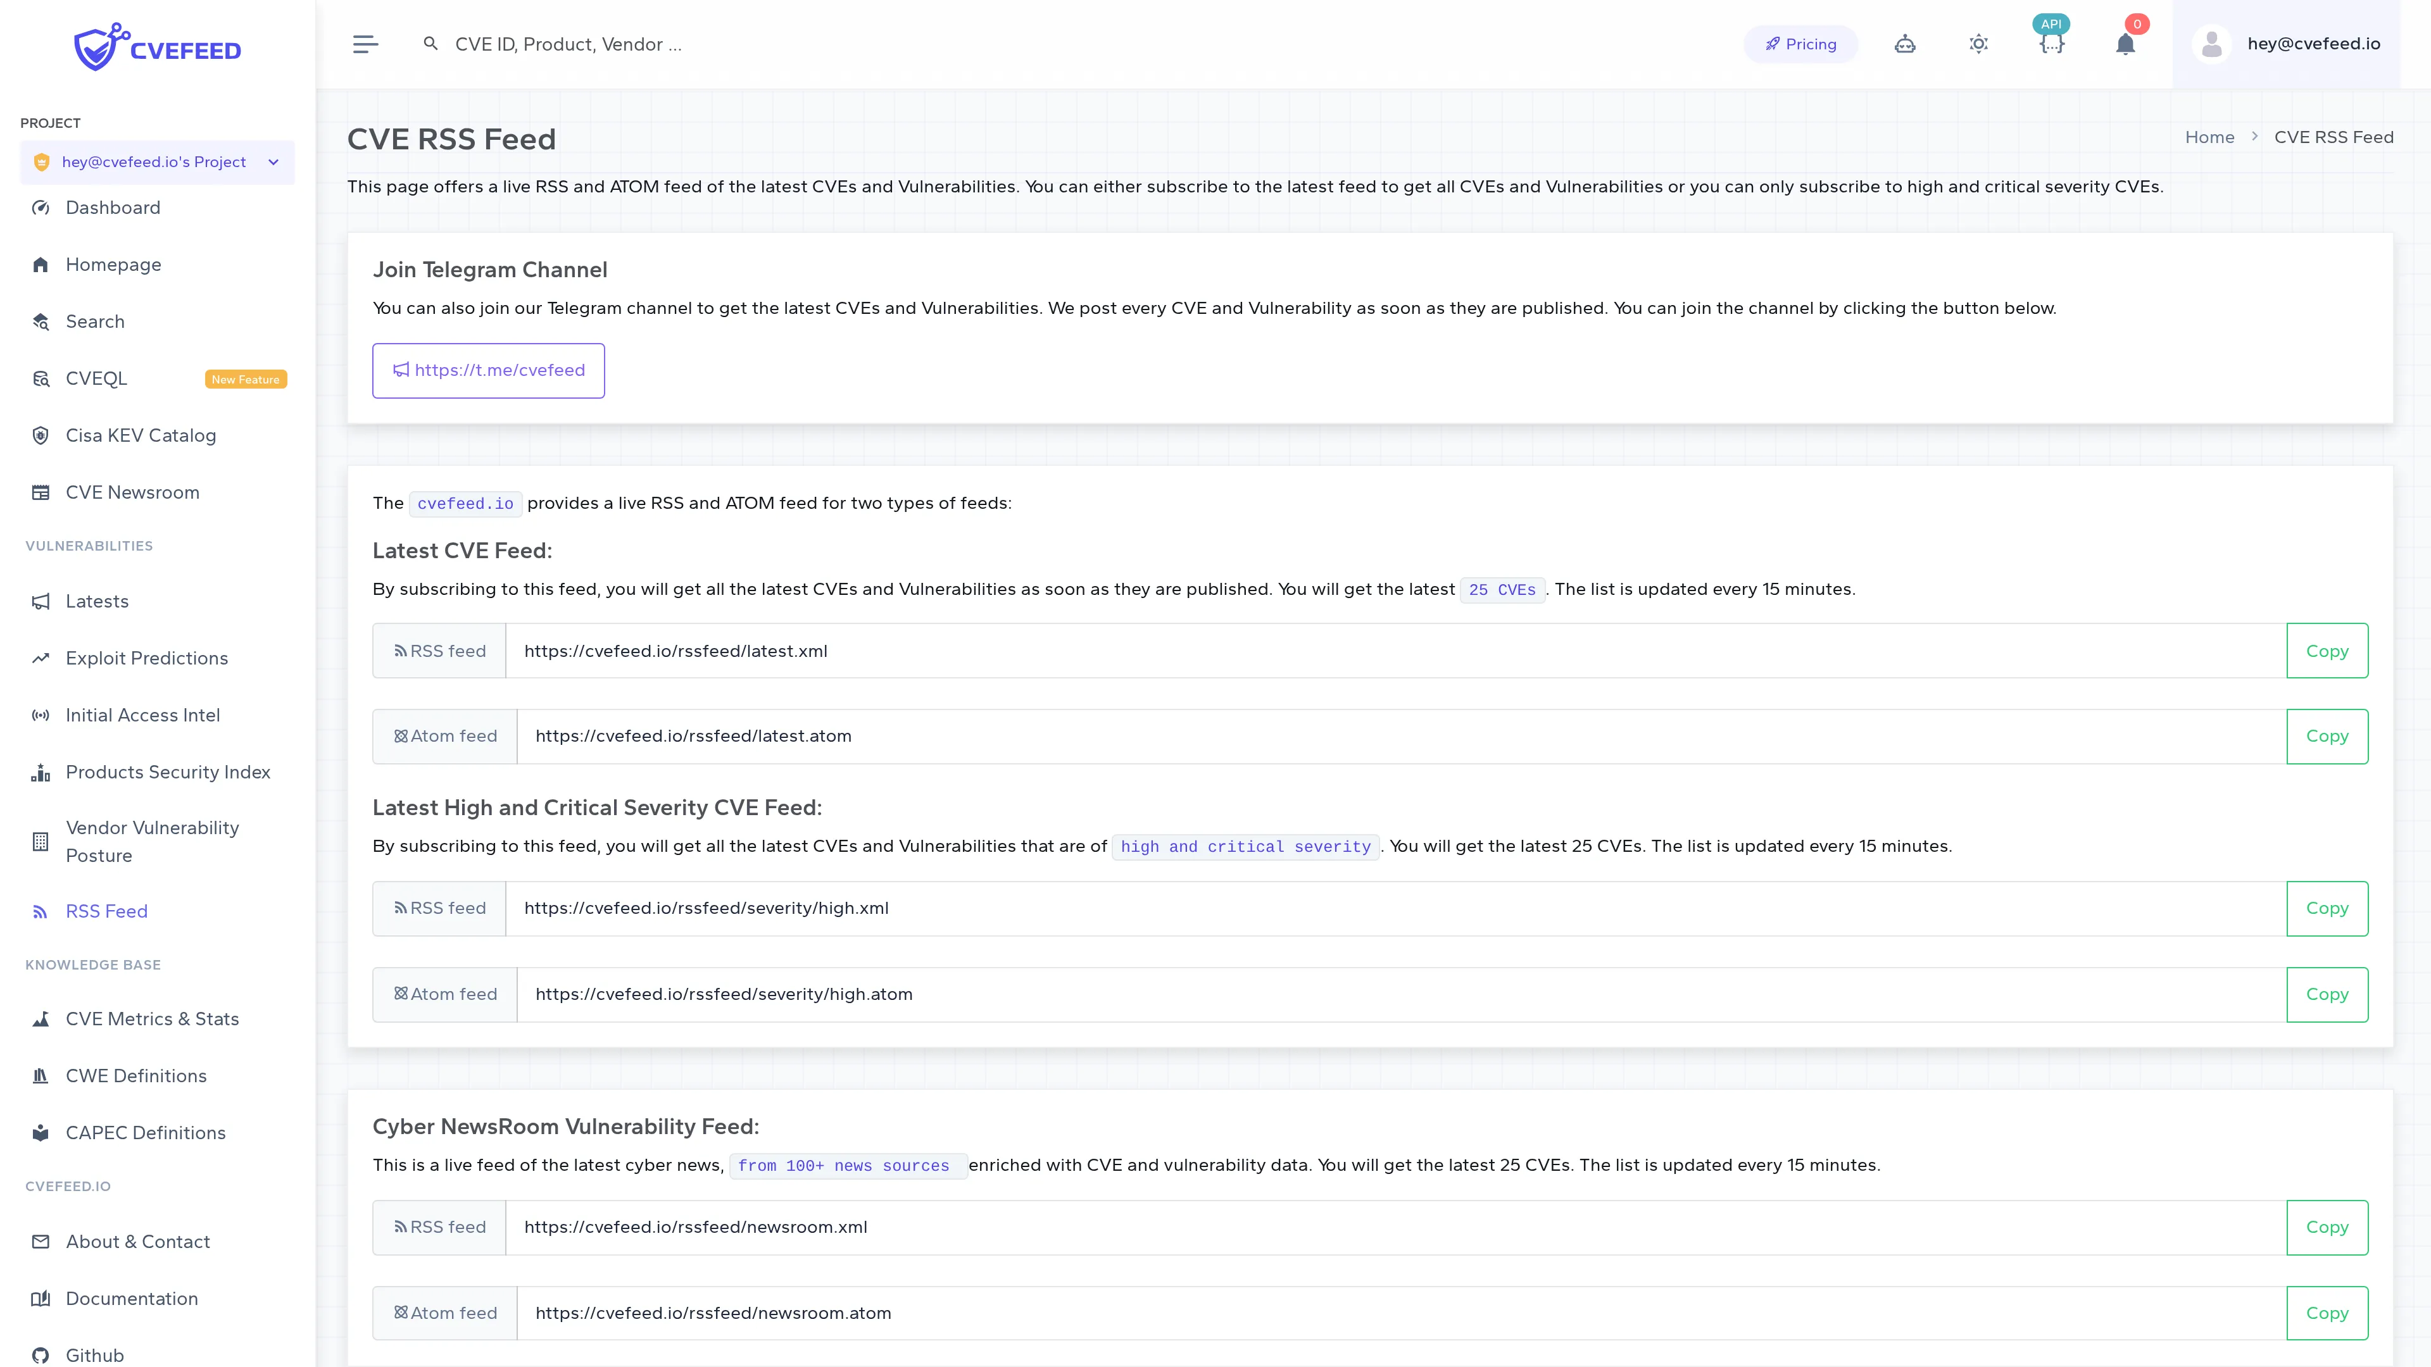Click the CVE RSS Feed page title
This screenshot has width=2431, height=1367.
coord(451,140)
